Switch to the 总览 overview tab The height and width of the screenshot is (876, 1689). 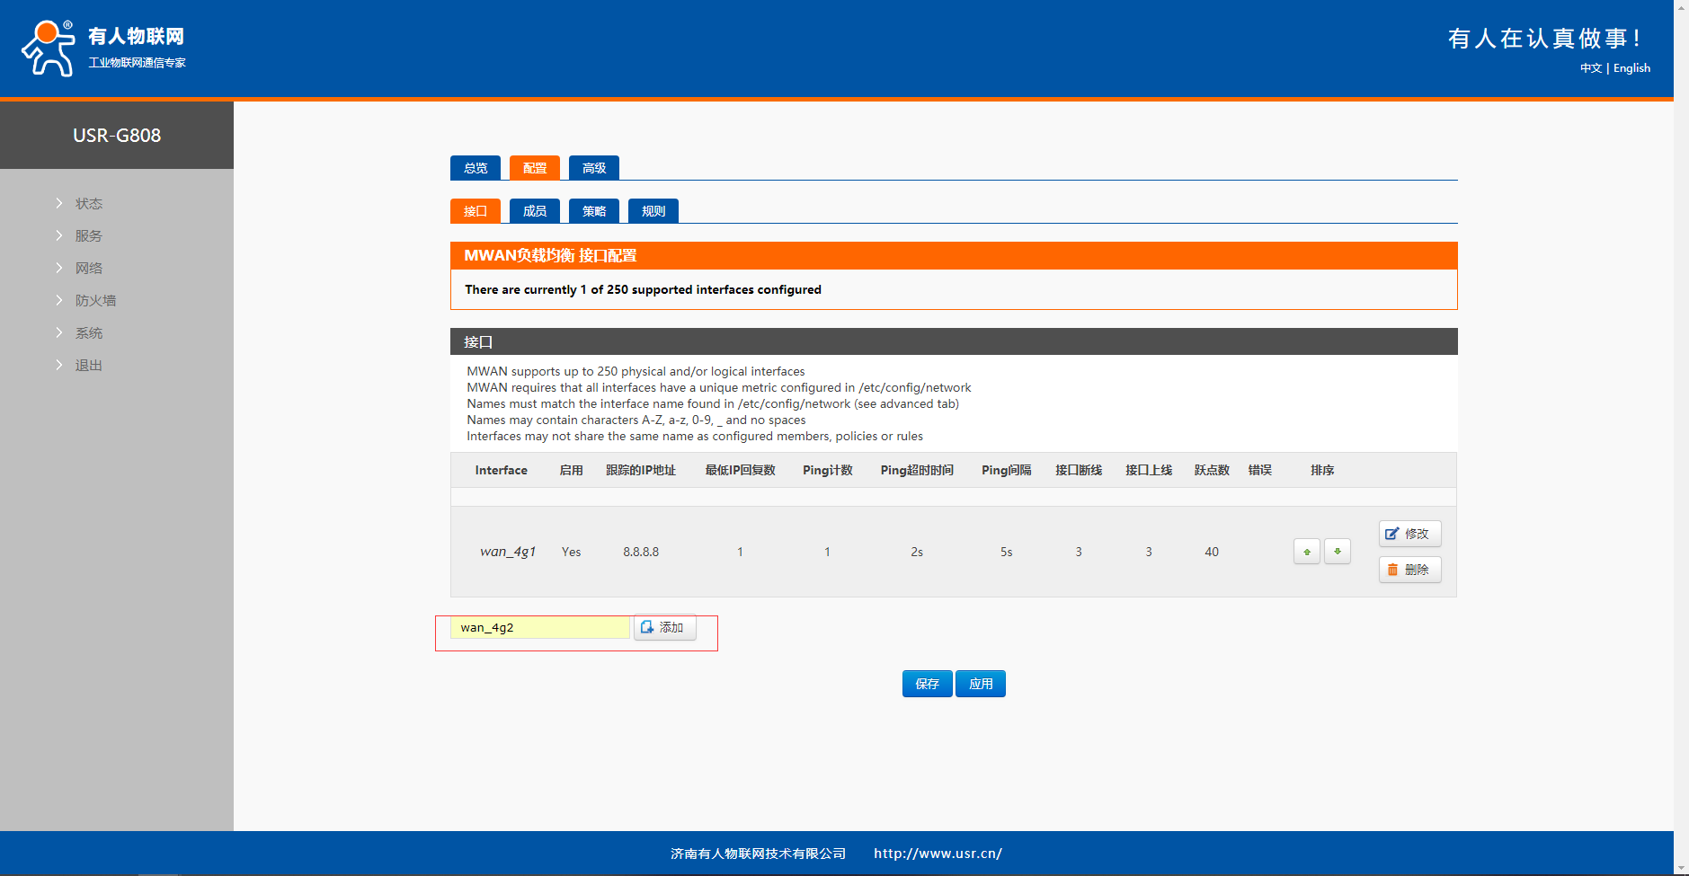[475, 168]
